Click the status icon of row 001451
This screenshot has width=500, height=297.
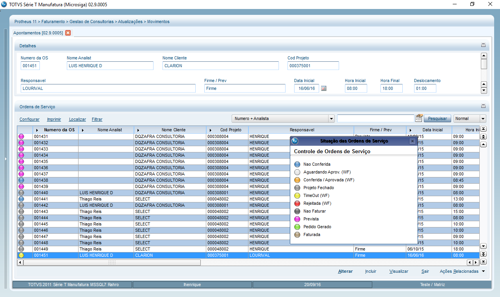(21, 255)
